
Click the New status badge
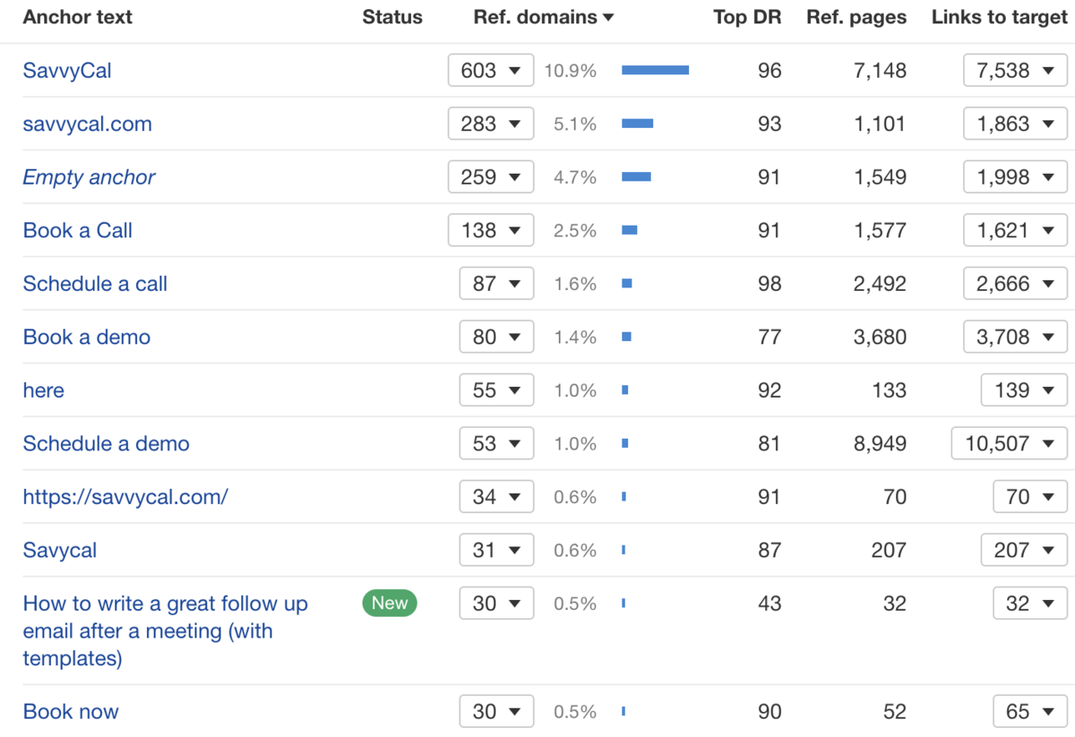[x=390, y=604]
